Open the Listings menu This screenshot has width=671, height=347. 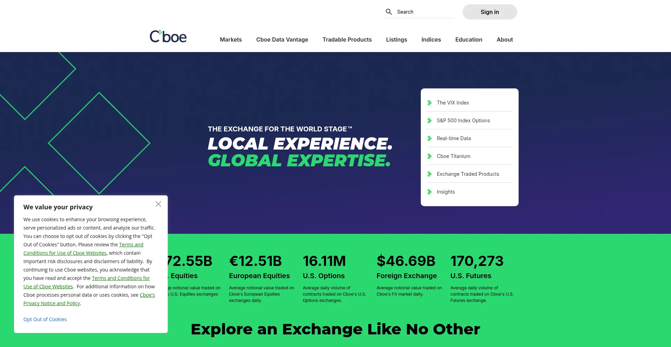396,39
